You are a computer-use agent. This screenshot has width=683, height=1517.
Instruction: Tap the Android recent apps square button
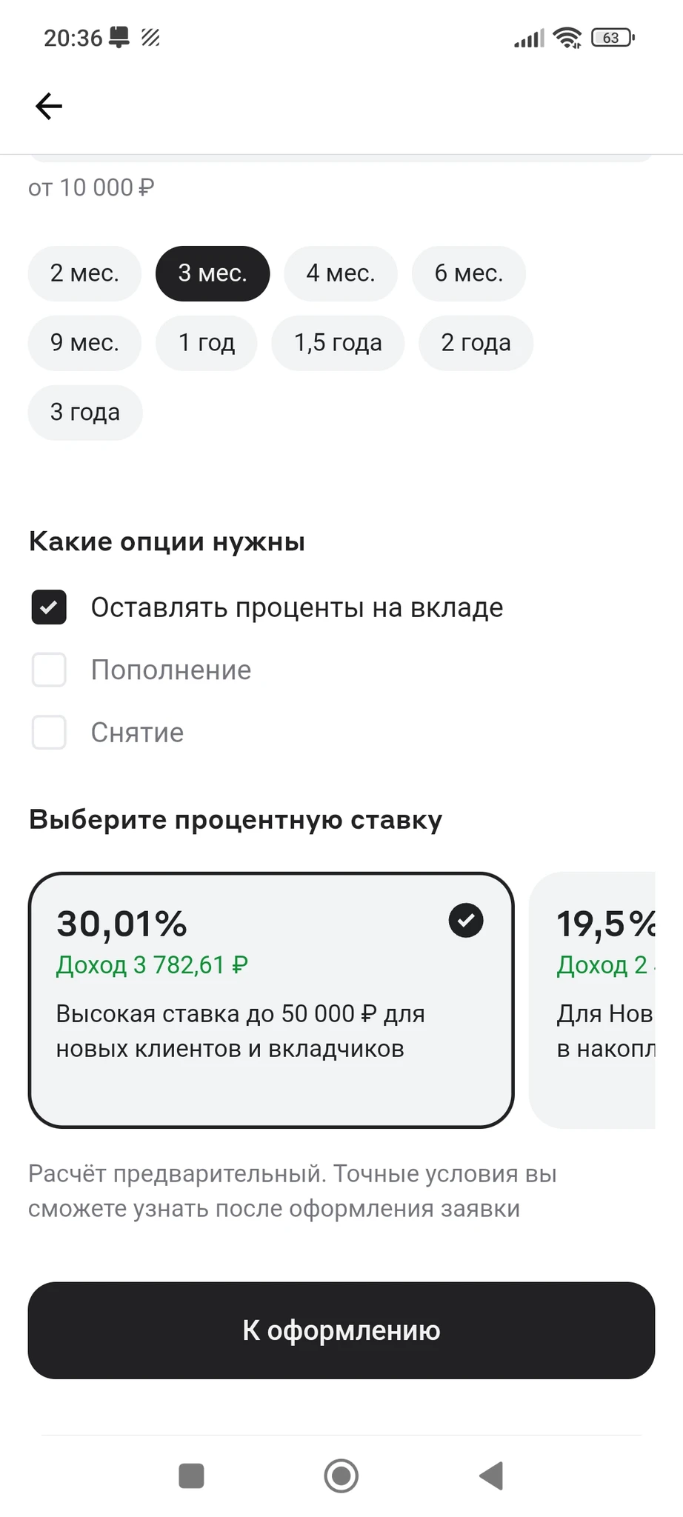(x=191, y=1476)
